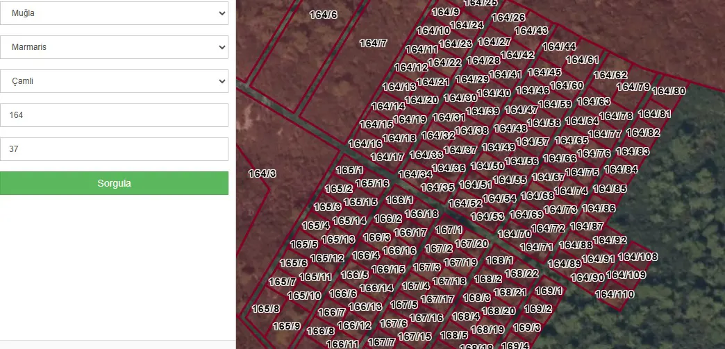
Task: Select parcel label 167/20 on the map
Action: (x=471, y=244)
